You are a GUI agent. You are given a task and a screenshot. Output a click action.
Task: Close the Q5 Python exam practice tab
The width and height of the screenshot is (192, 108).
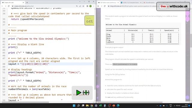(118, 2)
